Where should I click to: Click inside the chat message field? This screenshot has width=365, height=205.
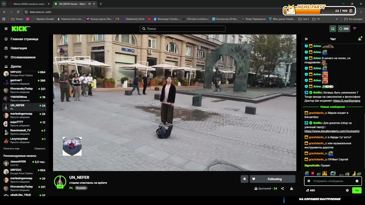click(x=333, y=181)
